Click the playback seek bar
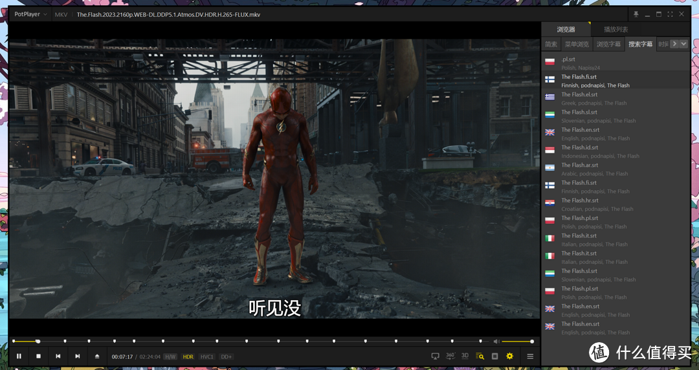 pyautogui.click(x=250, y=342)
